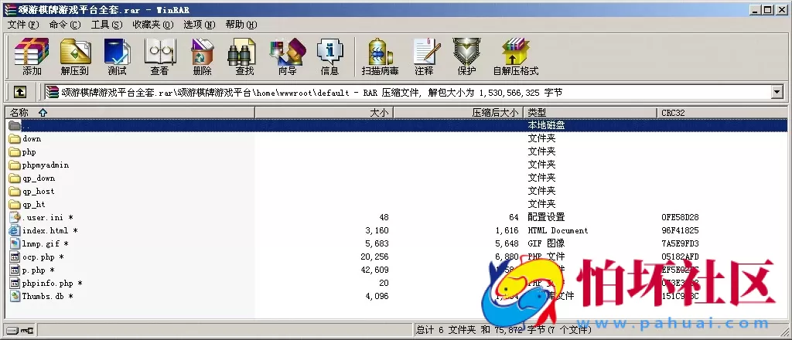Launch the Wizard (向导) tool
Viewport: 792px width, 340px height.
[288, 56]
